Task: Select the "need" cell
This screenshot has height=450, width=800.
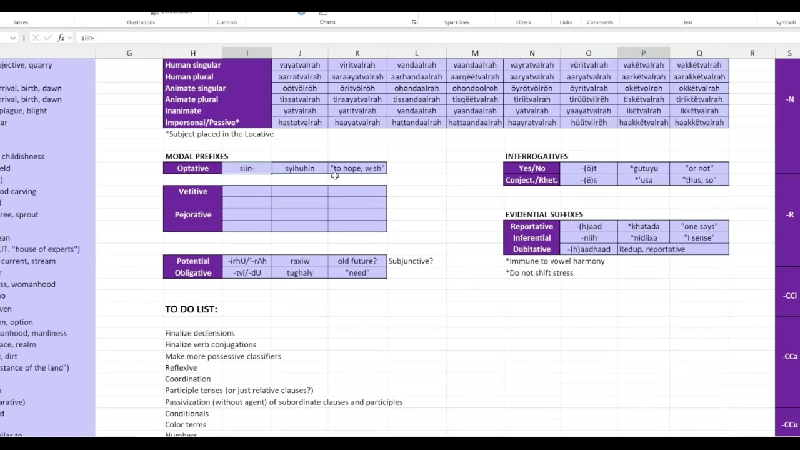Action: [357, 272]
